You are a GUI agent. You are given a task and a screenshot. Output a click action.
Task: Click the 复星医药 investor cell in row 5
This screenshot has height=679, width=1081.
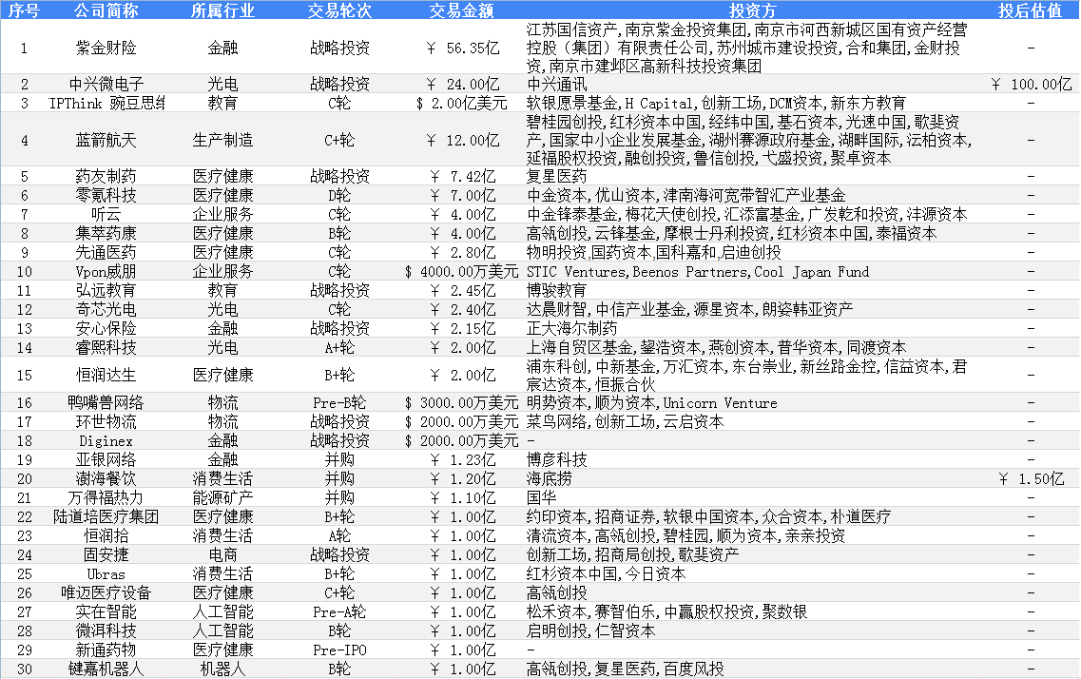coord(557,177)
